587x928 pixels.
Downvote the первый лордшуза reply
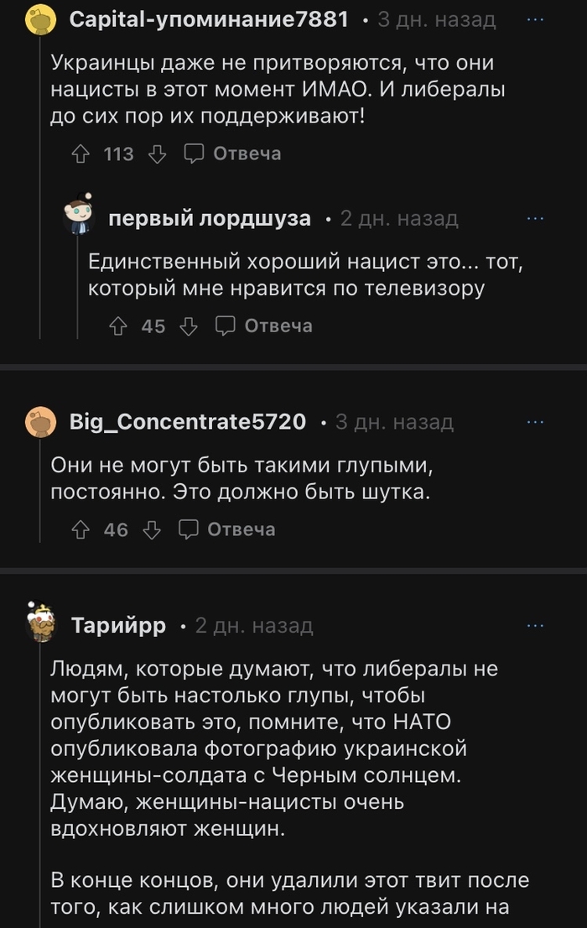point(189,326)
